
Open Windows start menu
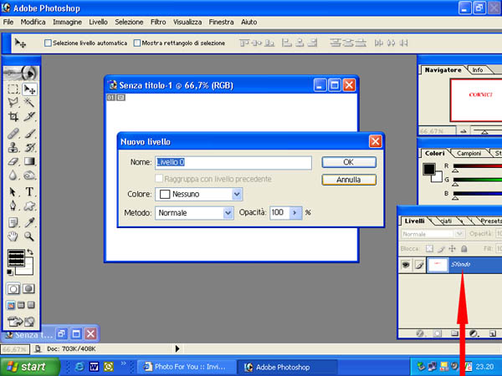pyautogui.click(x=29, y=367)
